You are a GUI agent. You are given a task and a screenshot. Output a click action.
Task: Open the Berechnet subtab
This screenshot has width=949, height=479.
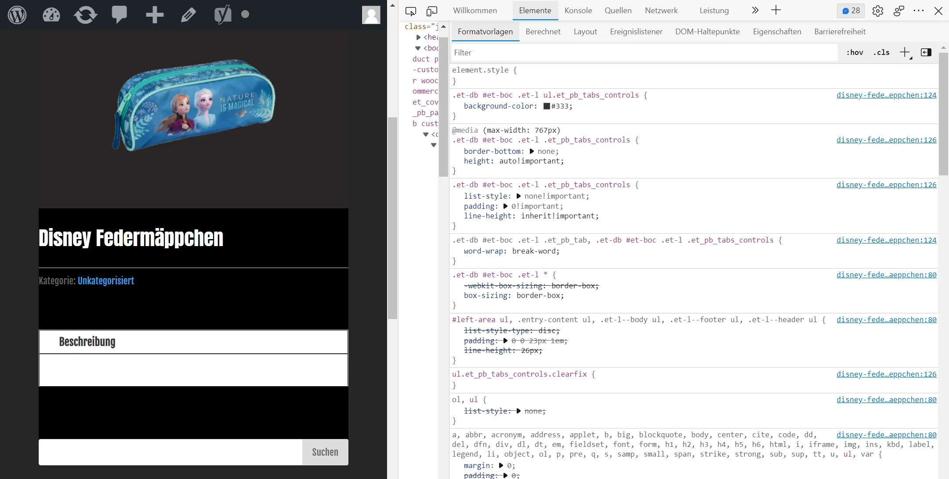[543, 32]
